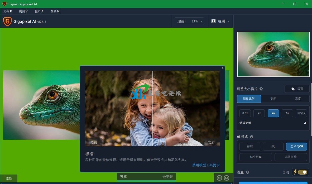Choose the 低分辨率 AI mode button
Viewport: 312px width, 184px height.
tap(256, 157)
